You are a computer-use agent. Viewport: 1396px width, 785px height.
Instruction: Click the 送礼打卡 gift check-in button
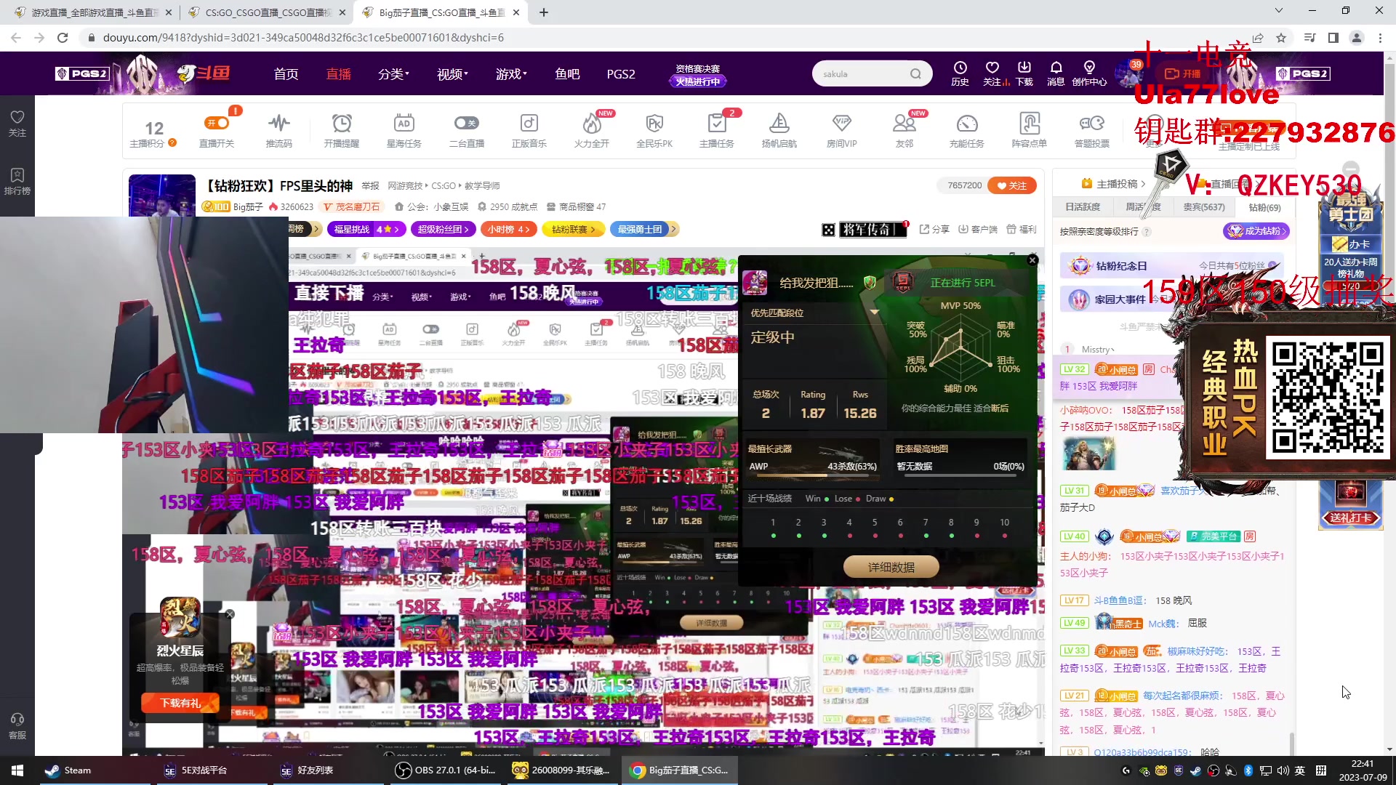click(1351, 518)
